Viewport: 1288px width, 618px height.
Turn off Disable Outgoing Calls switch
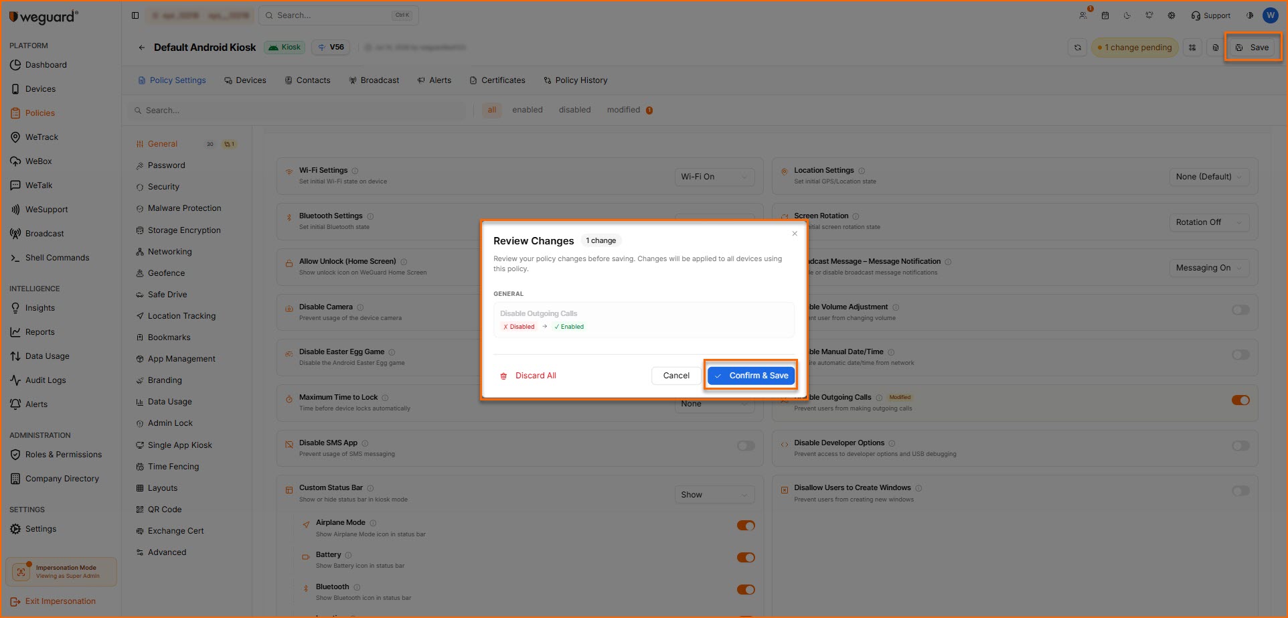[x=1240, y=400]
